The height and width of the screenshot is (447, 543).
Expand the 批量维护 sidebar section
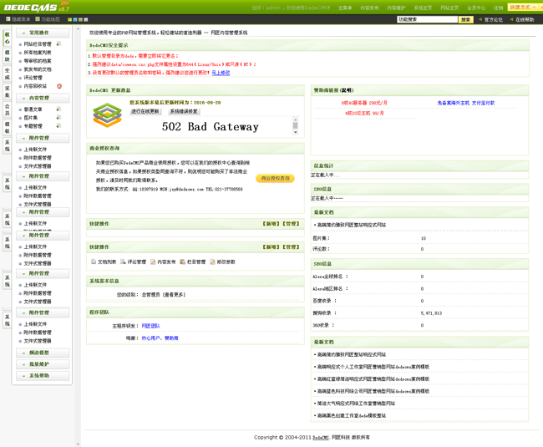[x=38, y=364]
